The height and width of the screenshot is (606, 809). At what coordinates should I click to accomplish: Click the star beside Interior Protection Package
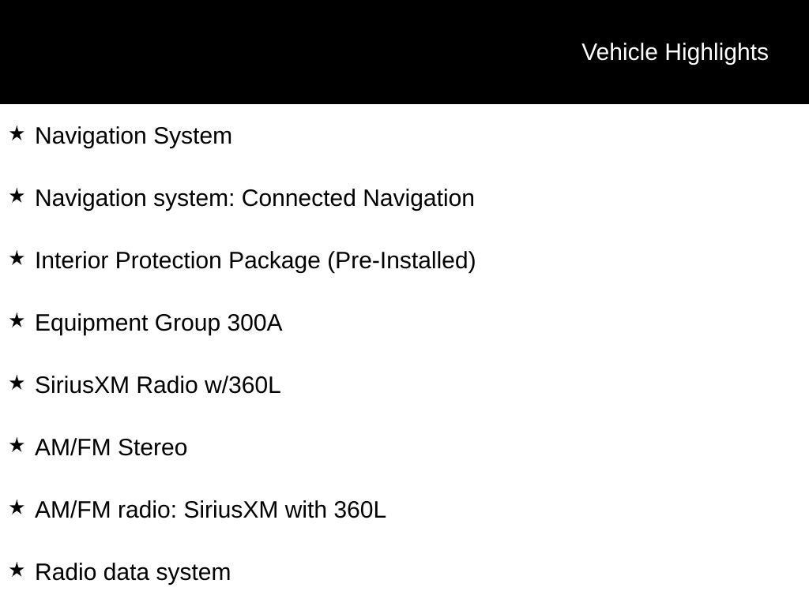pyautogui.click(x=17, y=259)
